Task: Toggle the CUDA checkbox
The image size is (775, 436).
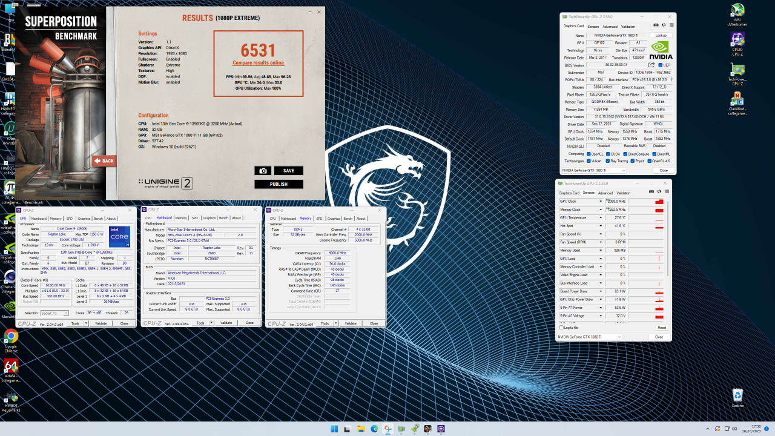Action: tap(608, 154)
